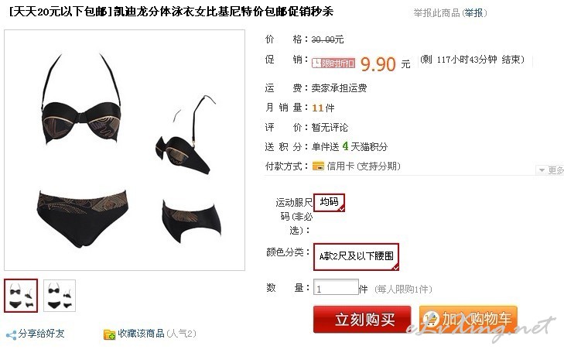Click the share-to-friends icon
This screenshot has width=564, height=353.
[x=11, y=335]
